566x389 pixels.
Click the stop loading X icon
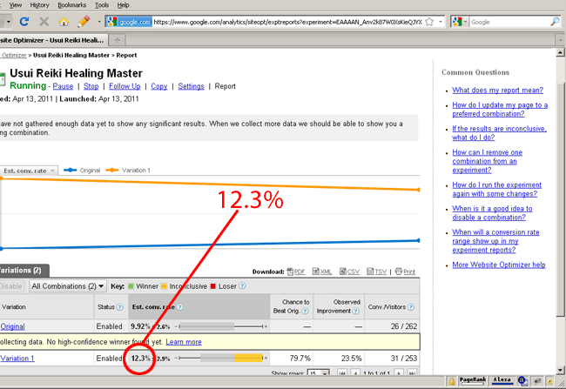44,21
